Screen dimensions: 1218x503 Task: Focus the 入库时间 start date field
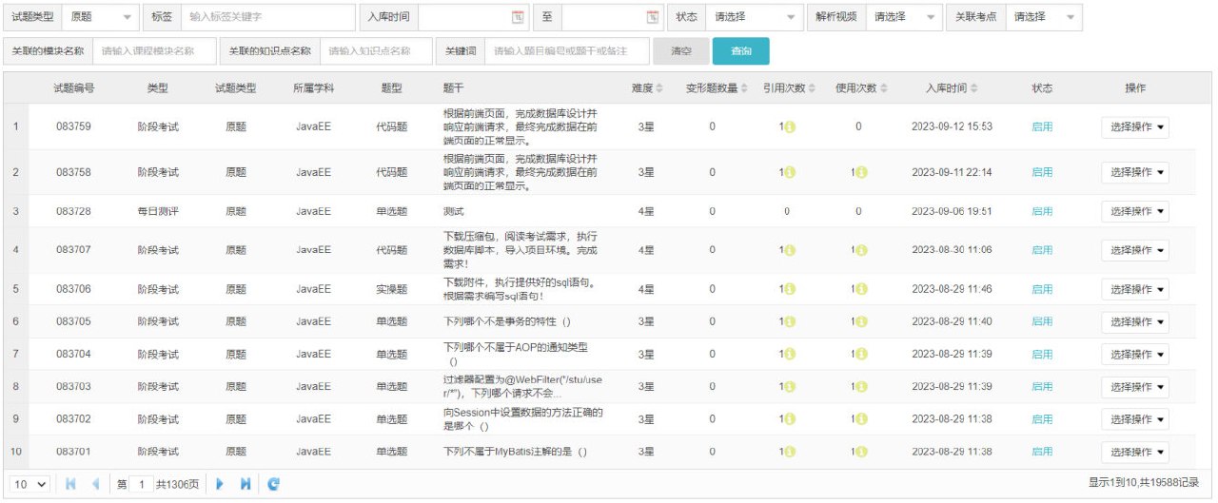click(x=474, y=17)
